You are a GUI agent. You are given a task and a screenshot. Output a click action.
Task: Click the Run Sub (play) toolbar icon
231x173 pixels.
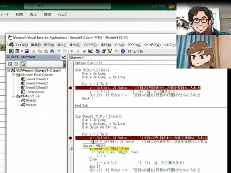(x=72, y=51)
